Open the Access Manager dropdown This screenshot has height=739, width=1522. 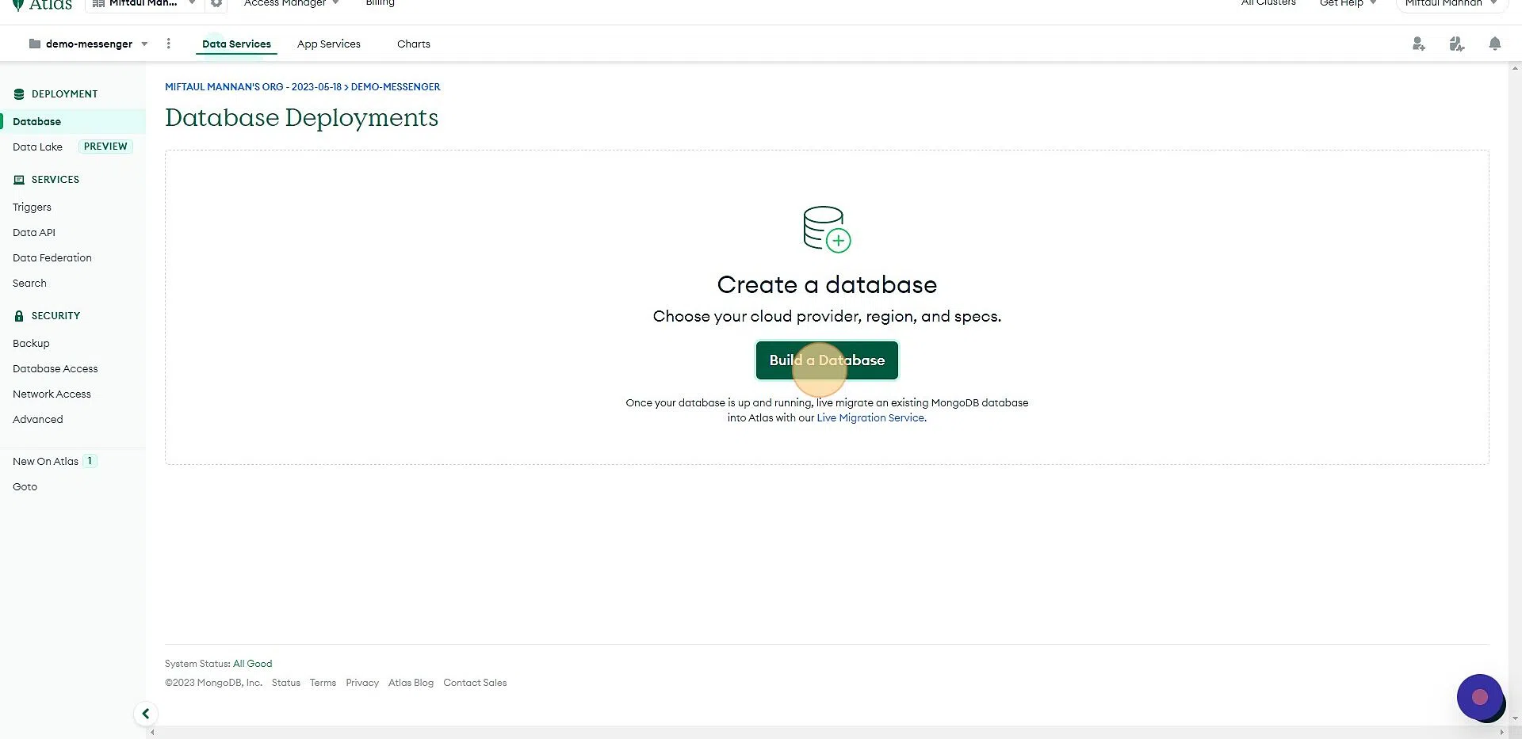[x=291, y=4]
